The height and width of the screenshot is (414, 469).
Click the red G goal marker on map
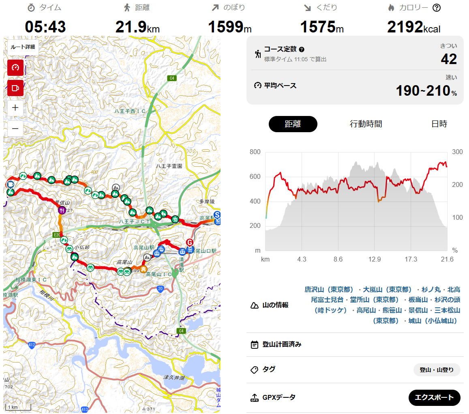tap(189, 242)
